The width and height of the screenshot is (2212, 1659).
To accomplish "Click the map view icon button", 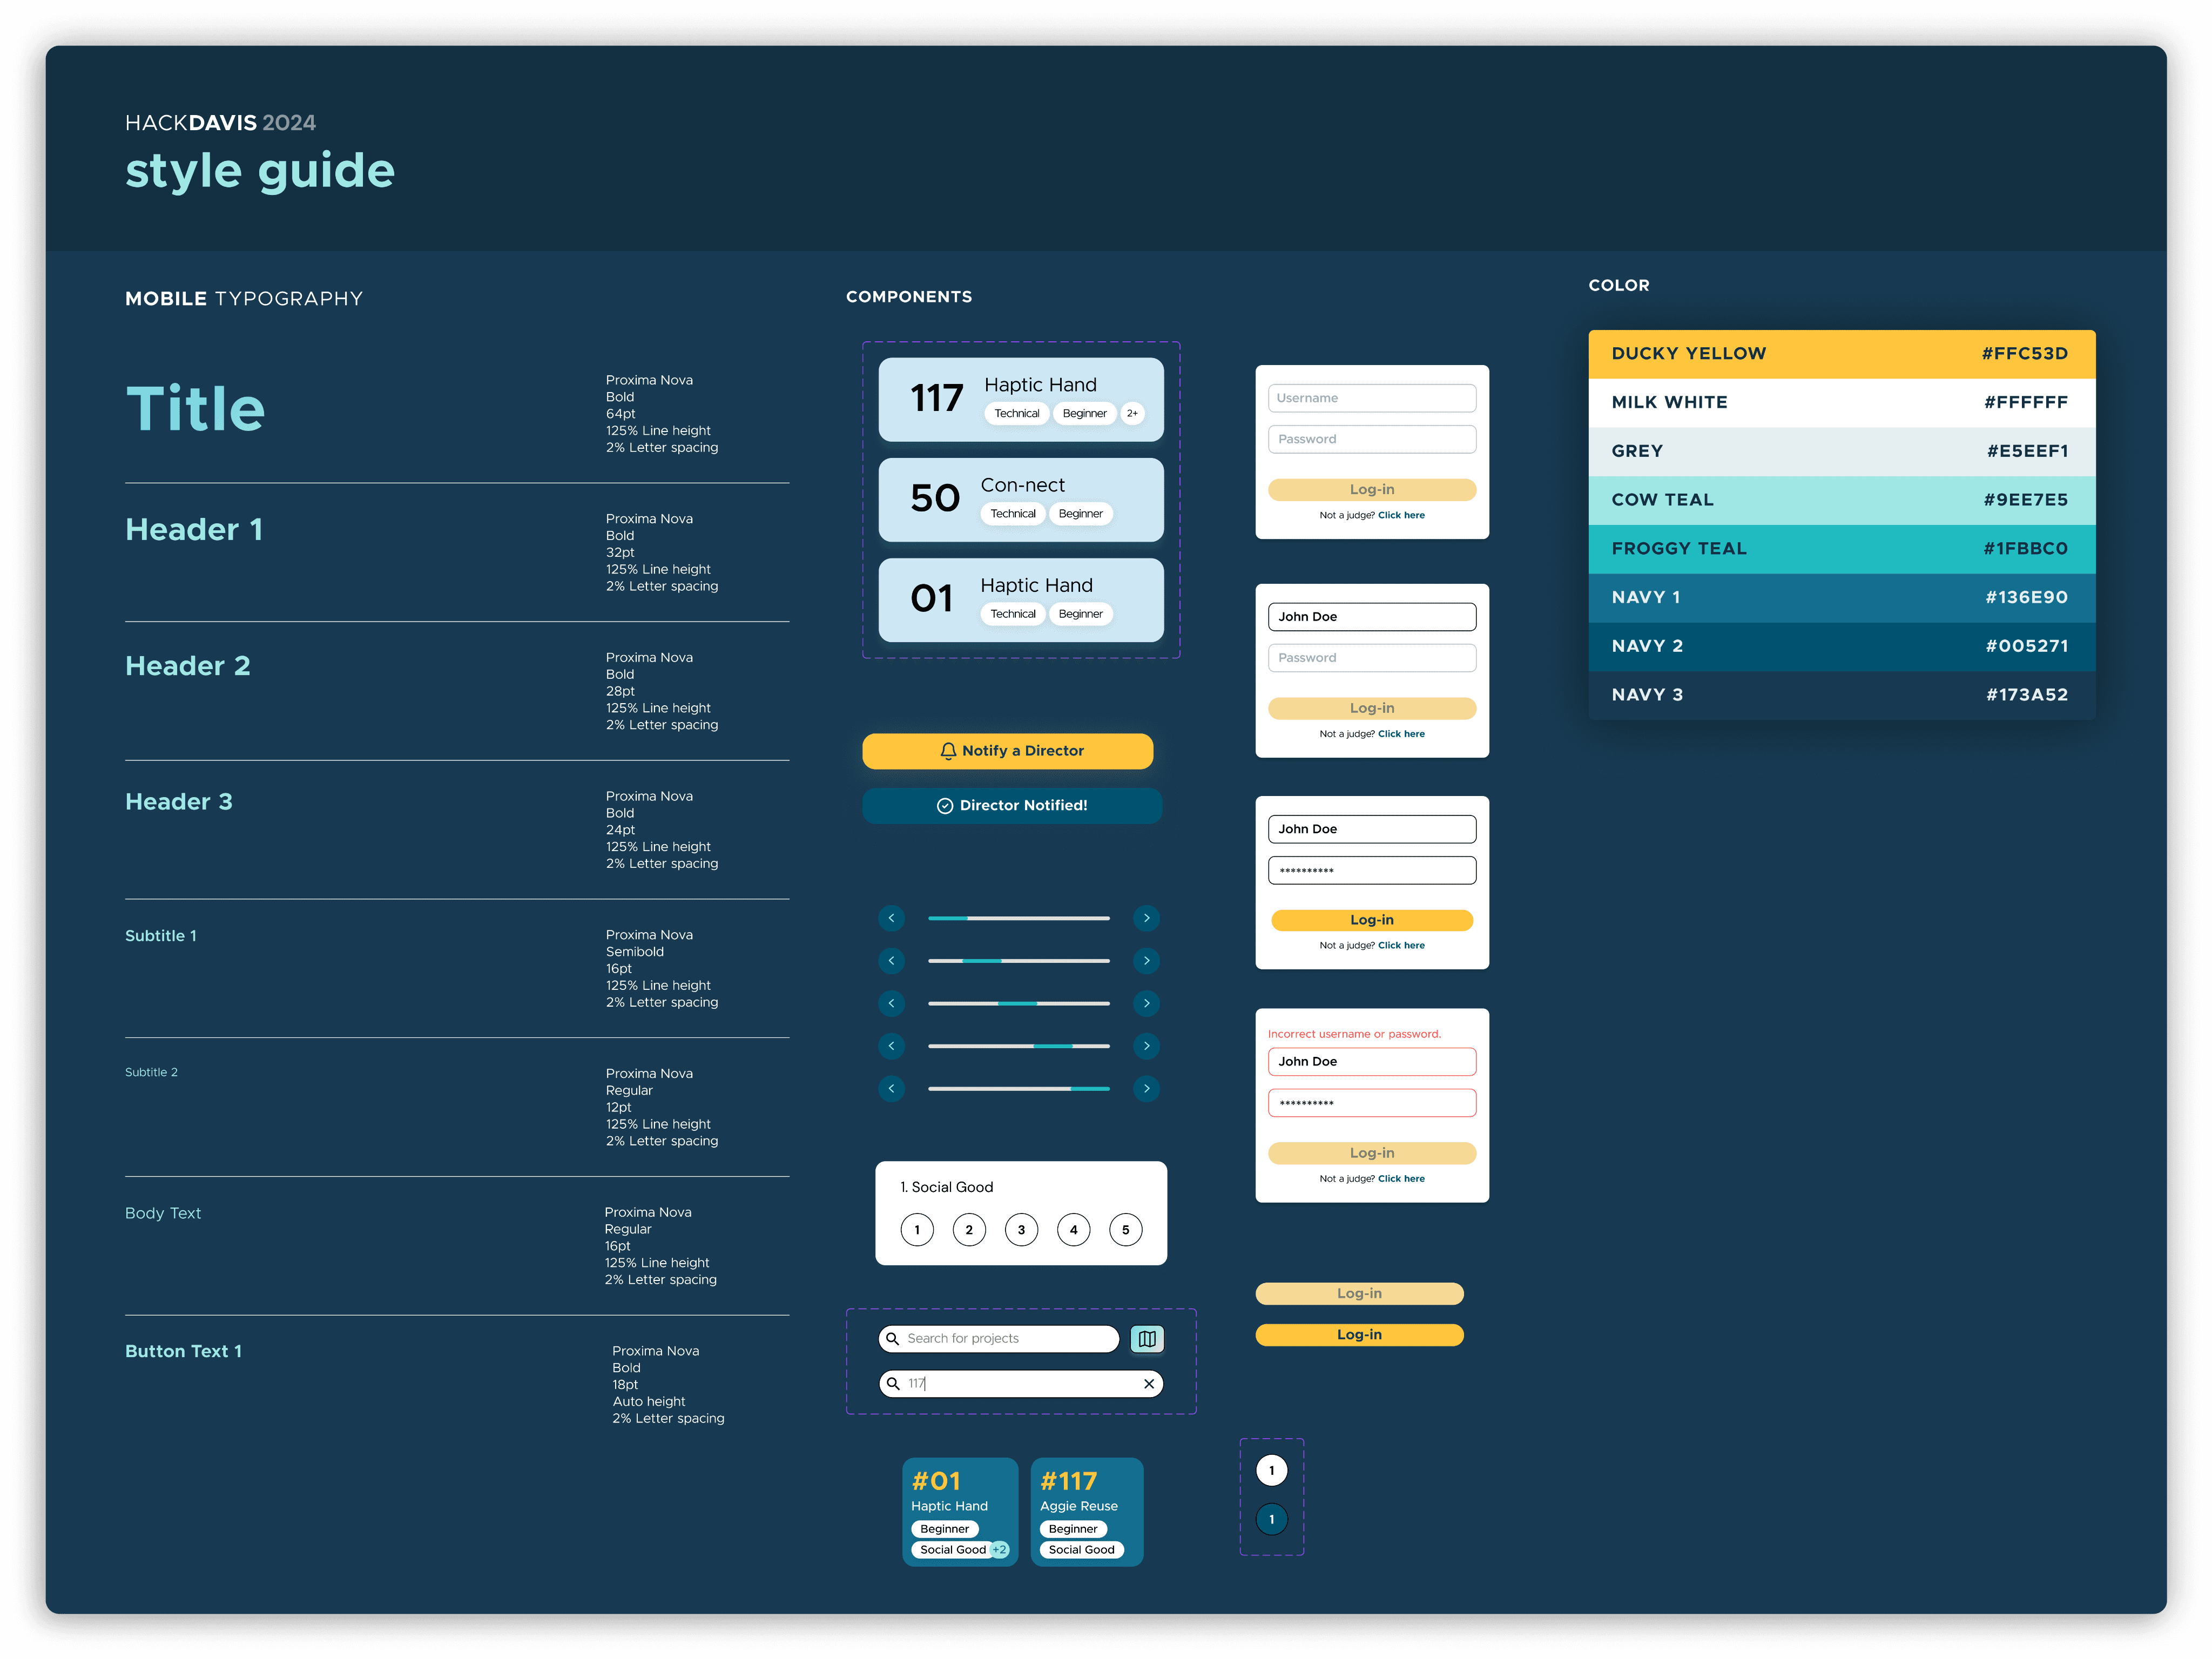I will [1147, 1338].
